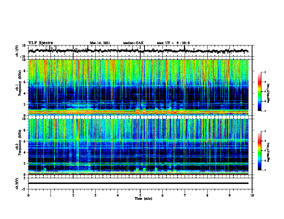
Task: Click inside the ch.2 frequency spectrogram panel
Action: (x=138, y=147)
